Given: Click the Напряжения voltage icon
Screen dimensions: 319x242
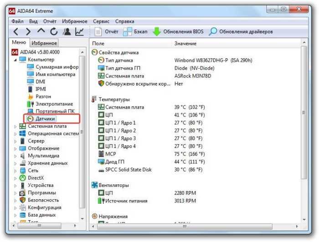Looking at the screenshot, I should pos(94,217).
